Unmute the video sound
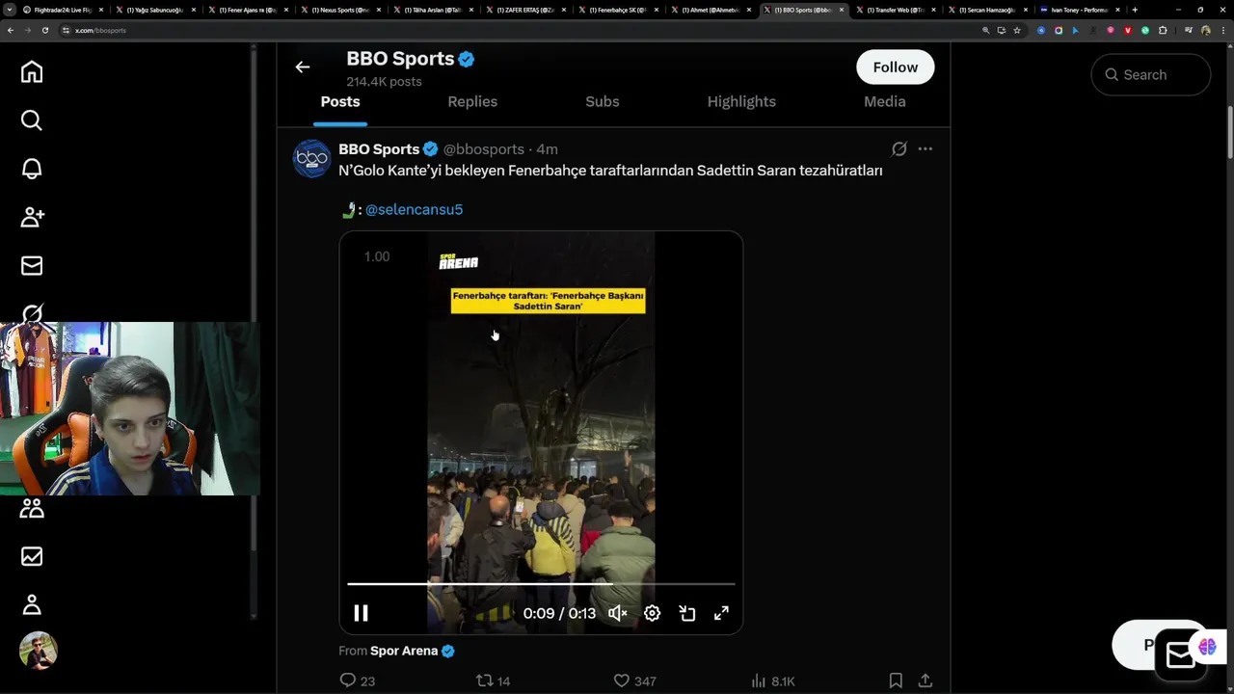 coord(618,613)
